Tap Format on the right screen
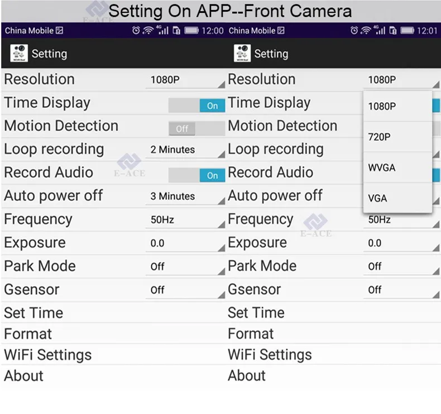 251,334
